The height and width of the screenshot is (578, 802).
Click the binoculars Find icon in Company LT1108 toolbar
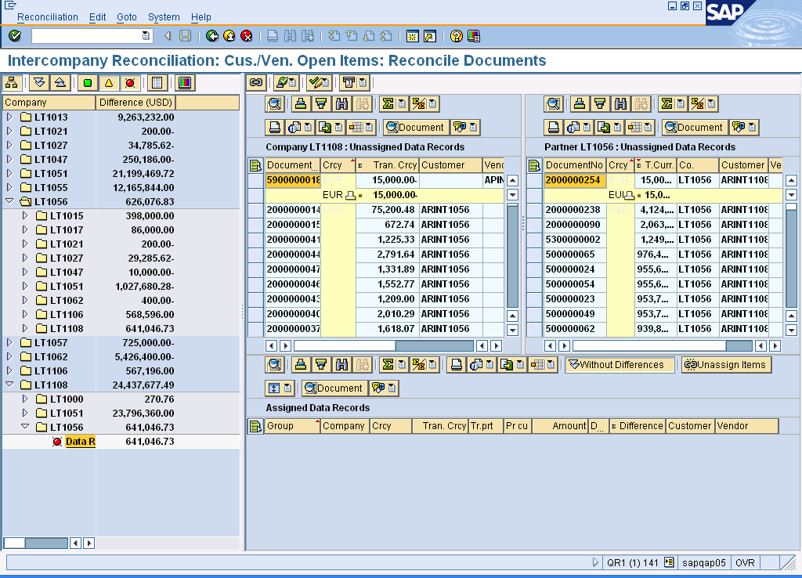tap(341, 104)
